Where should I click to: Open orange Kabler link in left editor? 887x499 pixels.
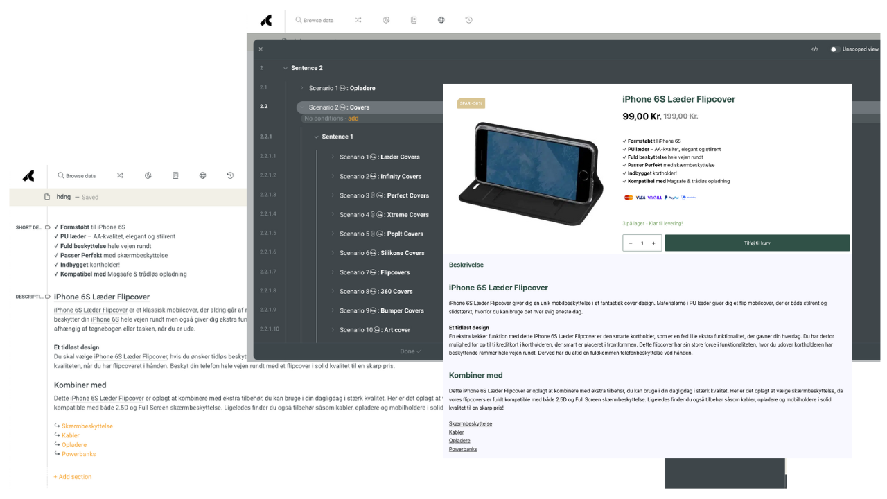tap(71, 436)
